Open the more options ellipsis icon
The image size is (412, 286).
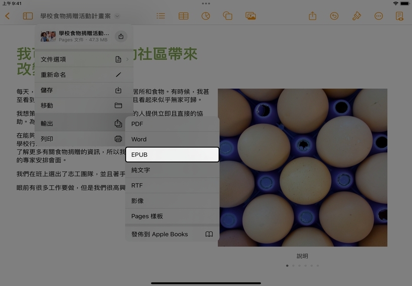(379, 16)
